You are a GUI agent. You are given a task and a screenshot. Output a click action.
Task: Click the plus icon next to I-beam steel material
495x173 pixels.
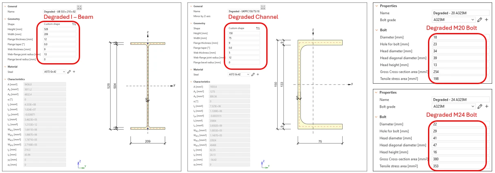tap(74, 72)
